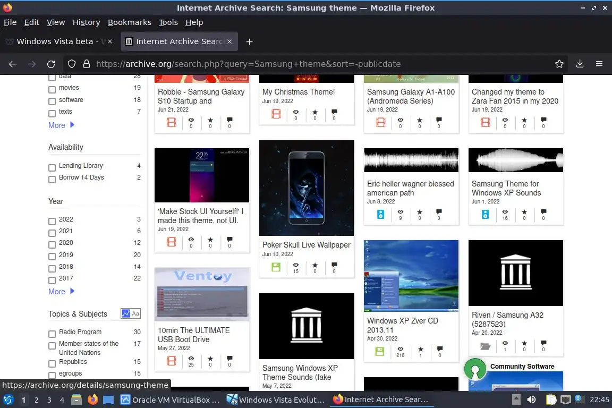
Task: Open 'Samsung Theme for Windows XP Sounds' link
Action: pos(506,188)
